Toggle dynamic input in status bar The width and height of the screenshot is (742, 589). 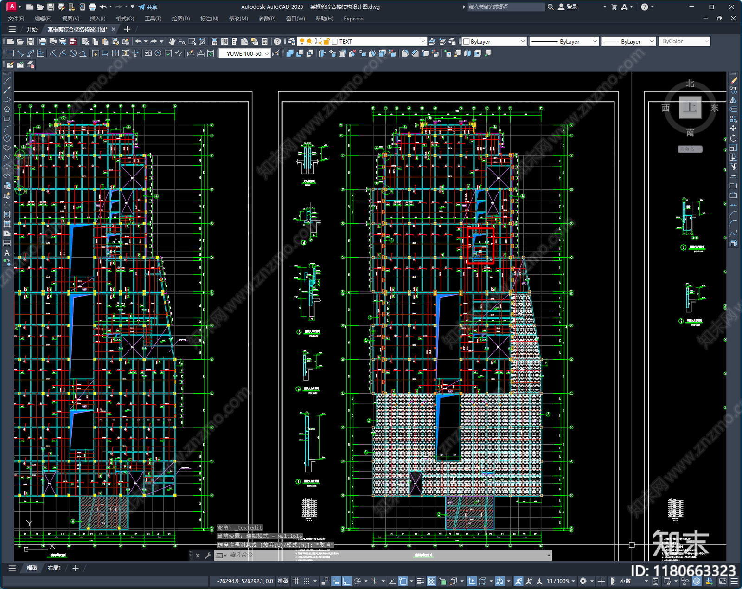tap(336, 581)
